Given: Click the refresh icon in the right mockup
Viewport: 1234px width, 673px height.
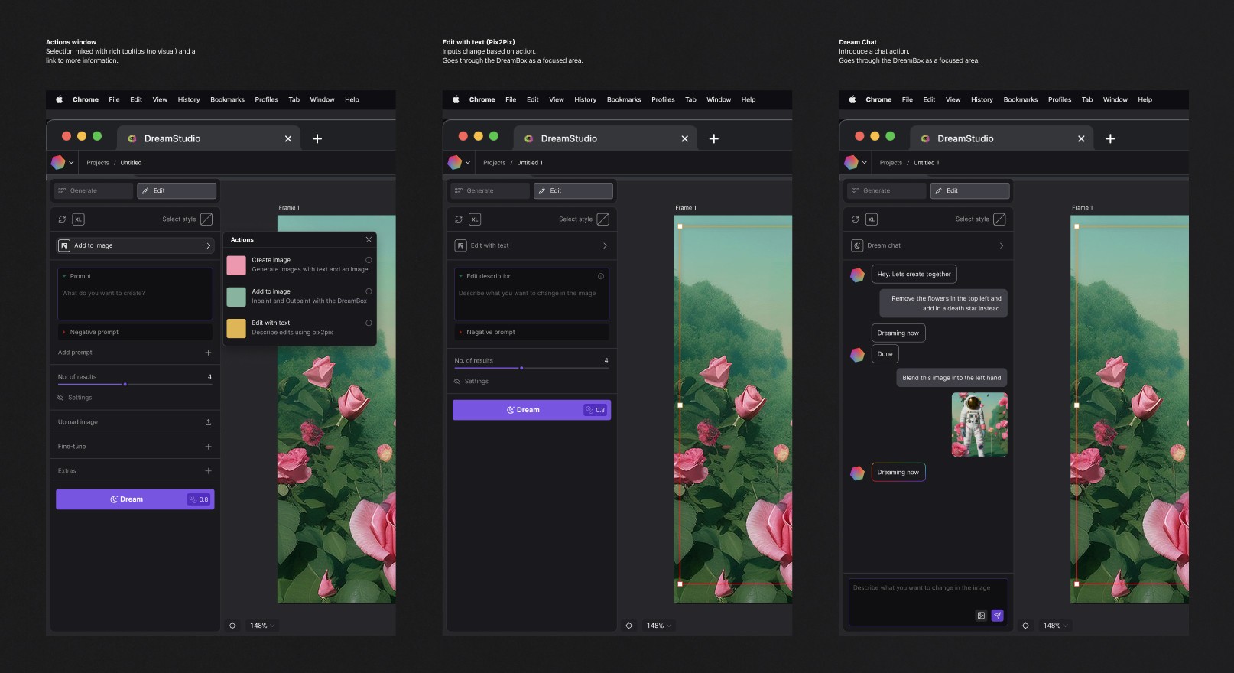Looking at the screenshot, I should [855, 219].
